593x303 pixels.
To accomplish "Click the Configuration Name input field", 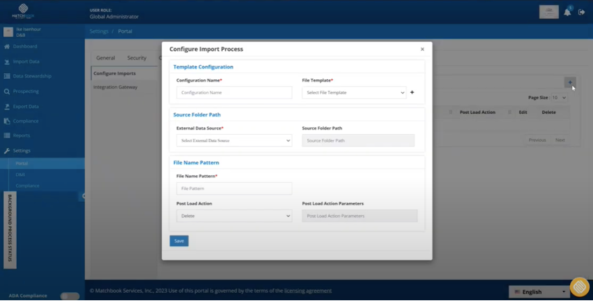I will click(x=234, y=93).
